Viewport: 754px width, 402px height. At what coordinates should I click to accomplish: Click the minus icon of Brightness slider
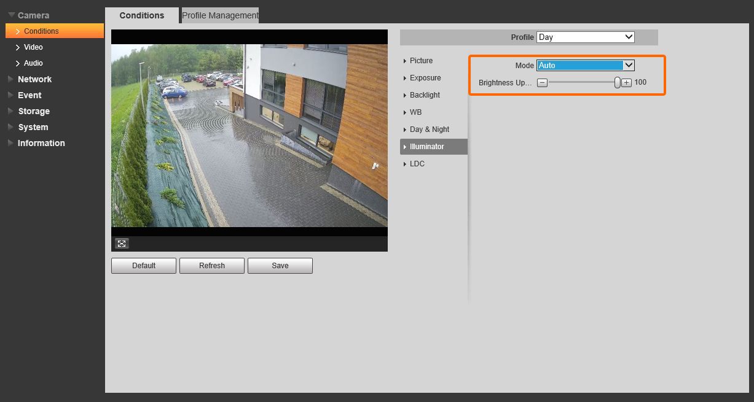pos(542,83)
